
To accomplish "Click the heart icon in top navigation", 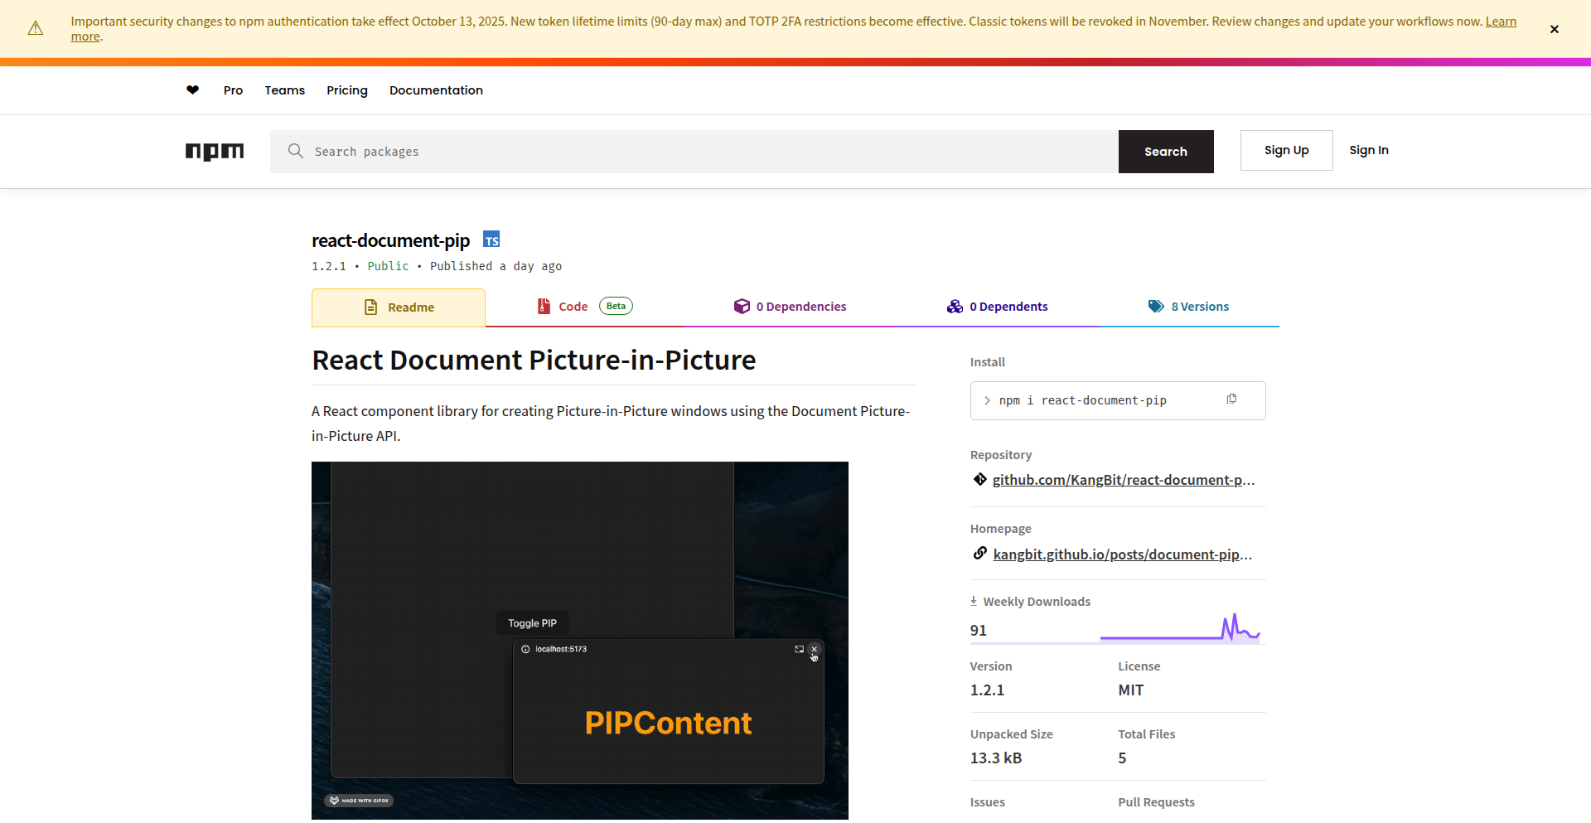I will coord(192,90).
